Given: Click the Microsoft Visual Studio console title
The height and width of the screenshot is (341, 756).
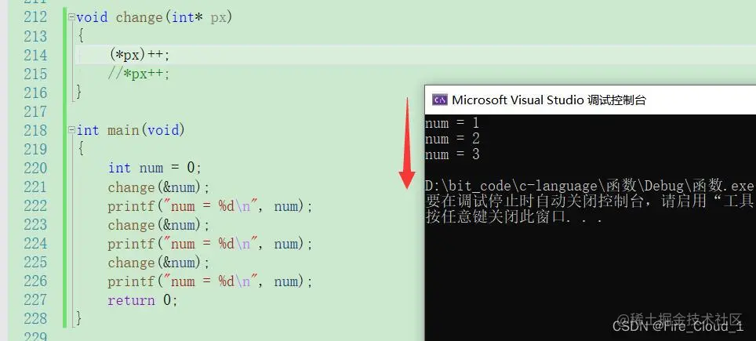Looking at the screenshot, I should pyautogui.click(x=549, y=100).
